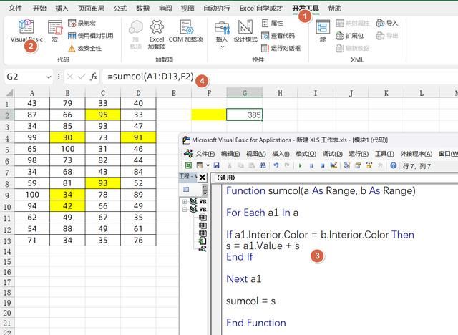Image resolution: width=458 pixels, height=335 pixels.
Task: Open COM 加载项 dialog
Action: click(186, 31)
